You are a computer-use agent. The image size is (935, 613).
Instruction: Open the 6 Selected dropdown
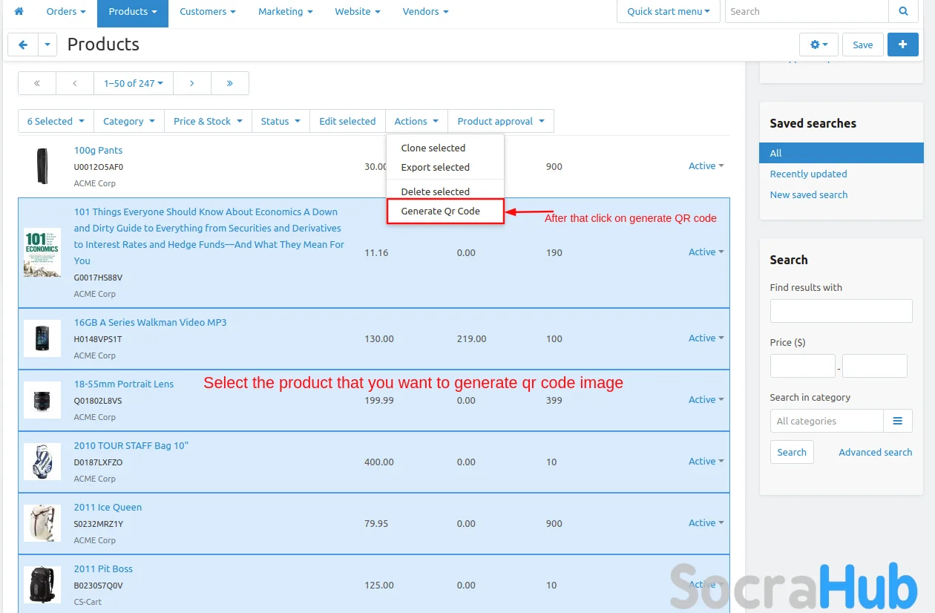click(x=56, y=121)
